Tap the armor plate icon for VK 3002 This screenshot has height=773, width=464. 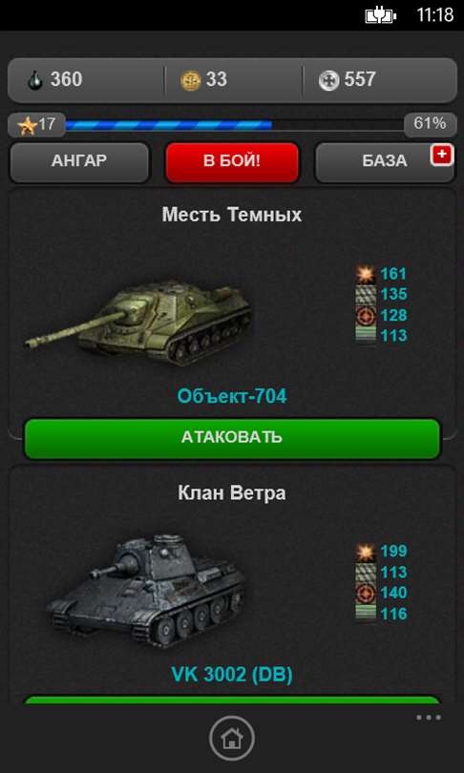click(366, 573)
